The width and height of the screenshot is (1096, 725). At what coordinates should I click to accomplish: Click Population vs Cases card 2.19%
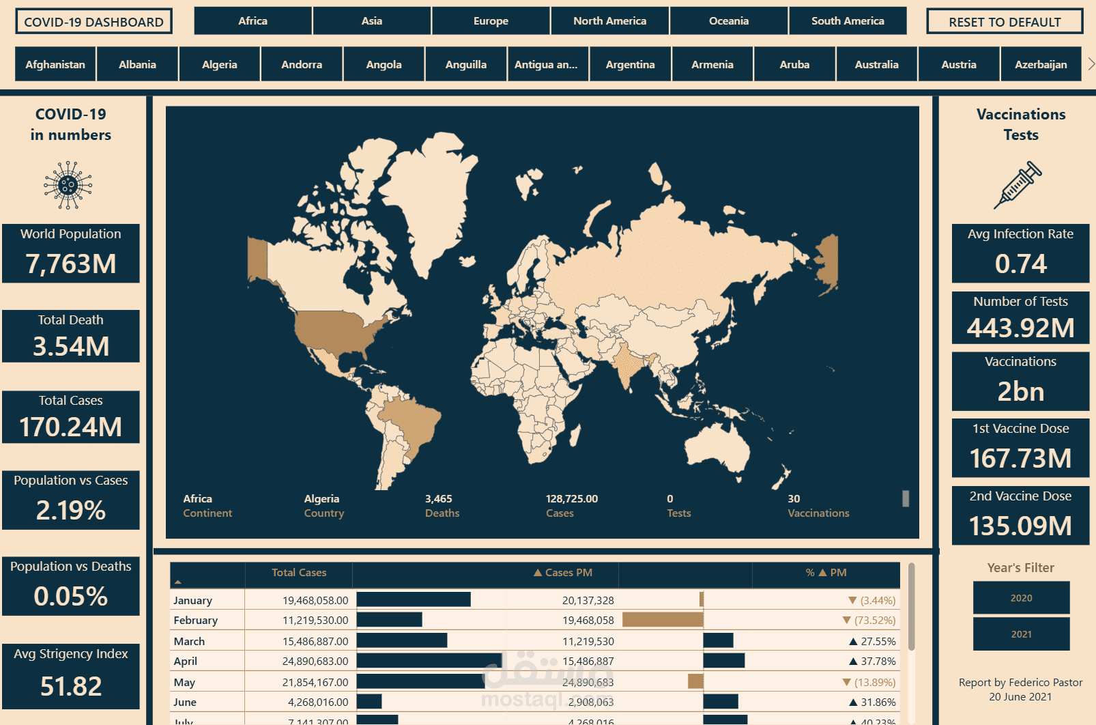coord(71,500)
